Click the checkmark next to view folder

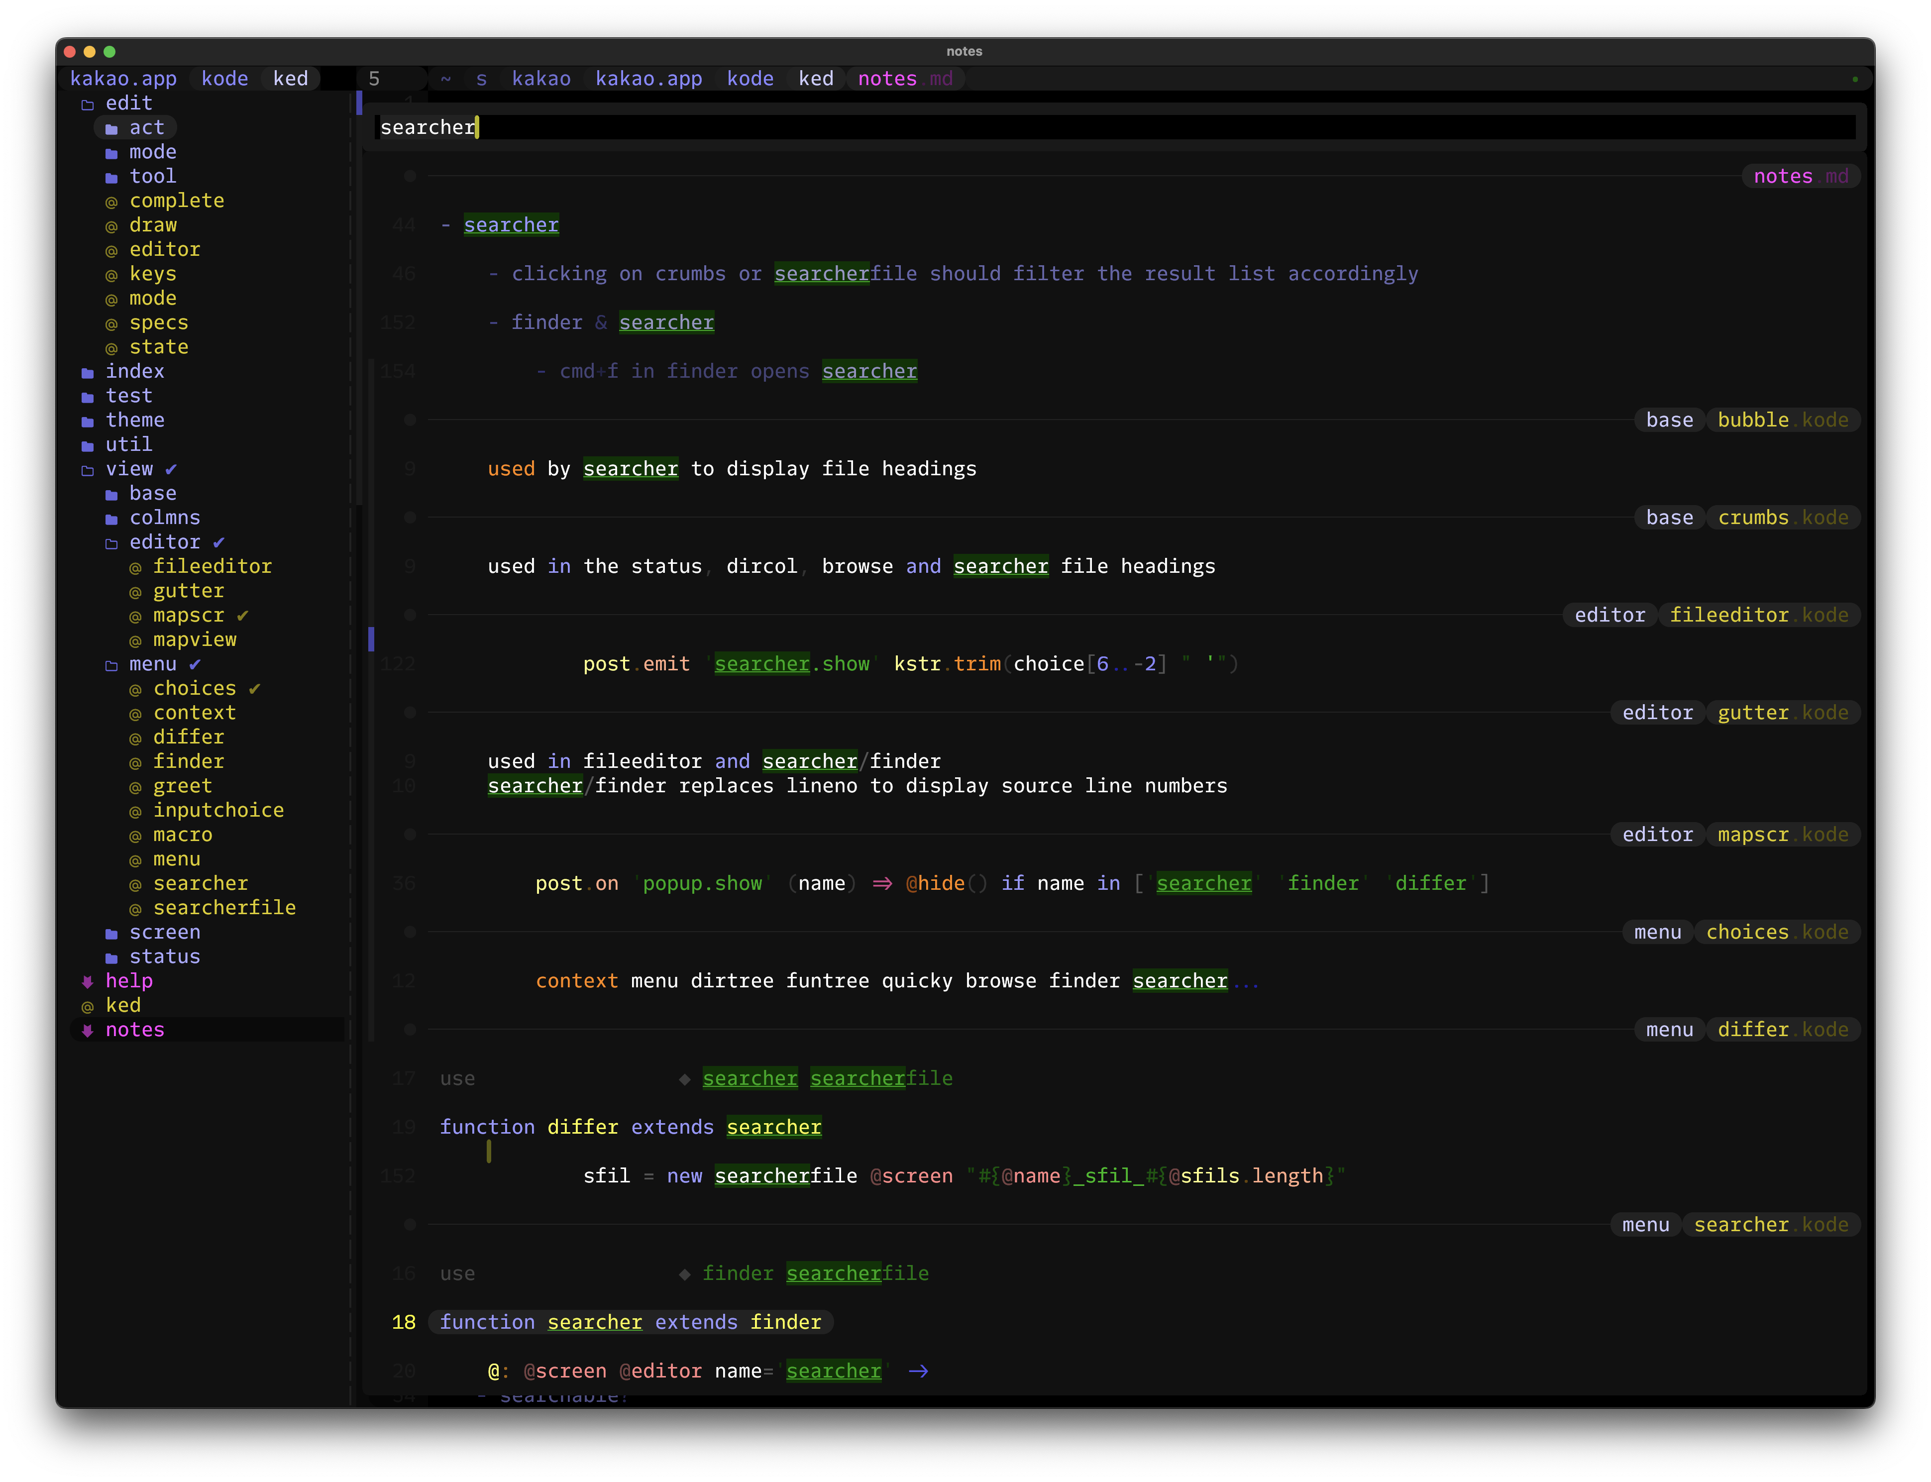tap(171, 469)
